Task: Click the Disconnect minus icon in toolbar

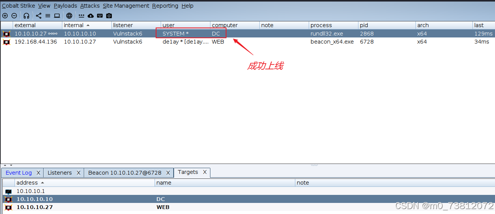Action: [14, 16]
